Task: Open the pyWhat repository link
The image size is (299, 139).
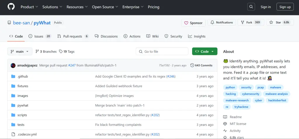Action: coord(42,23)
